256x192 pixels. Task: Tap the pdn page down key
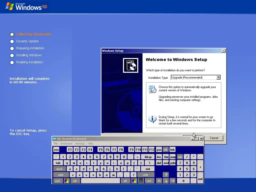click(x=173, y=163)
